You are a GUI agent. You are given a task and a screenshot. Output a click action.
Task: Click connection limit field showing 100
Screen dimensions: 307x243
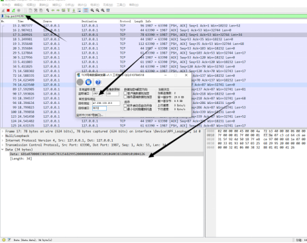coord(112,93)
